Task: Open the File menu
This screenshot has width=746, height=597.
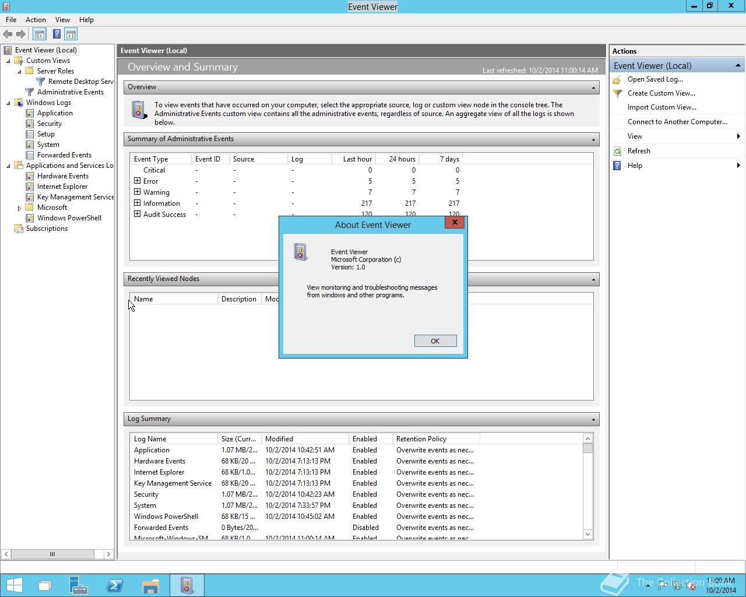Action: click(11, 20)
